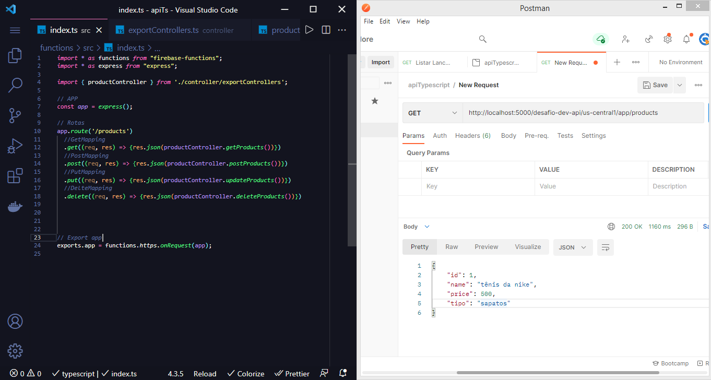
Task: Click the Split Editor Right icon
Action: (326, 30)
